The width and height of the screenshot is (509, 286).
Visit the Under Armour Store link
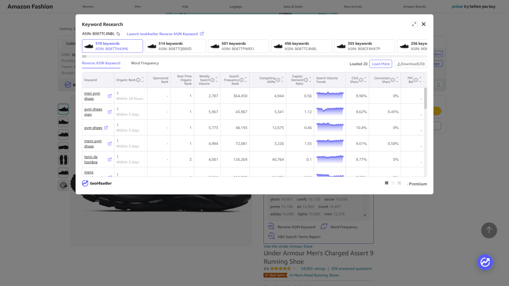pos(288,246)
